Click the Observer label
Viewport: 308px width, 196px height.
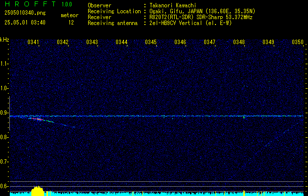[99, 5]
